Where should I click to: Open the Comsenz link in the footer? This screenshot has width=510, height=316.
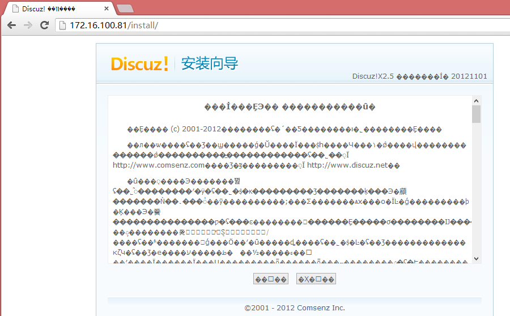(313, 308)
